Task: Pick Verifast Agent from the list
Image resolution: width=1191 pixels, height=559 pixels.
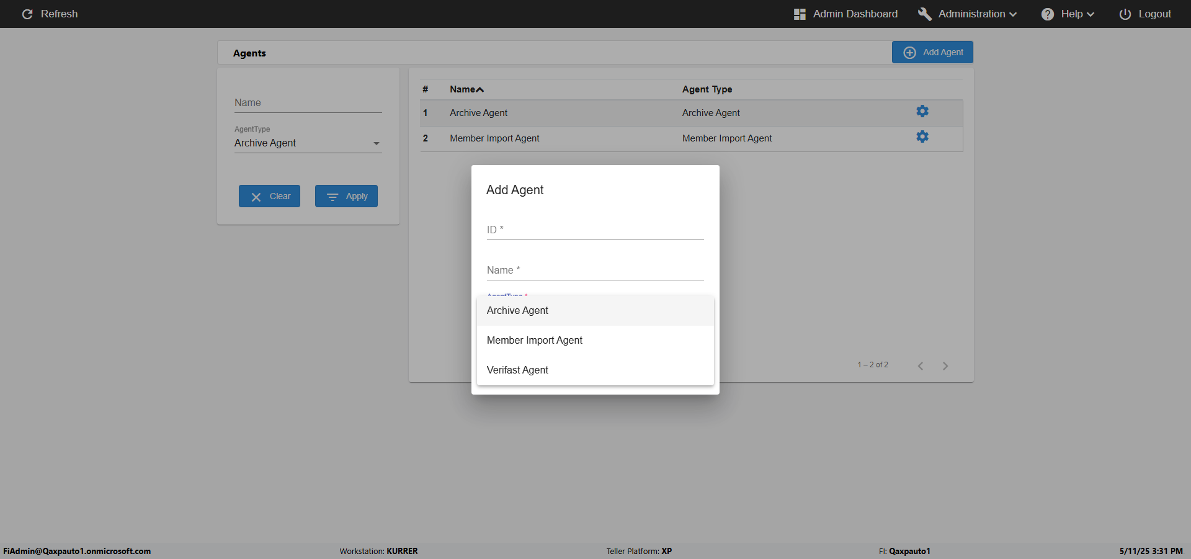Action: point(517,370)
